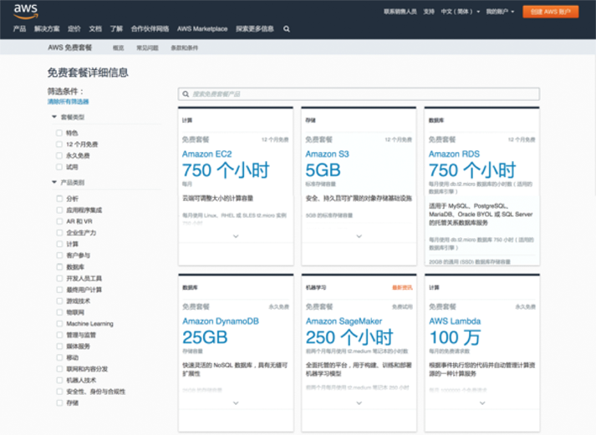Viewport: 596px width, 435px height.
Task: Go to AWS Marketplace in the navigation bar
Action: (202, 29)
